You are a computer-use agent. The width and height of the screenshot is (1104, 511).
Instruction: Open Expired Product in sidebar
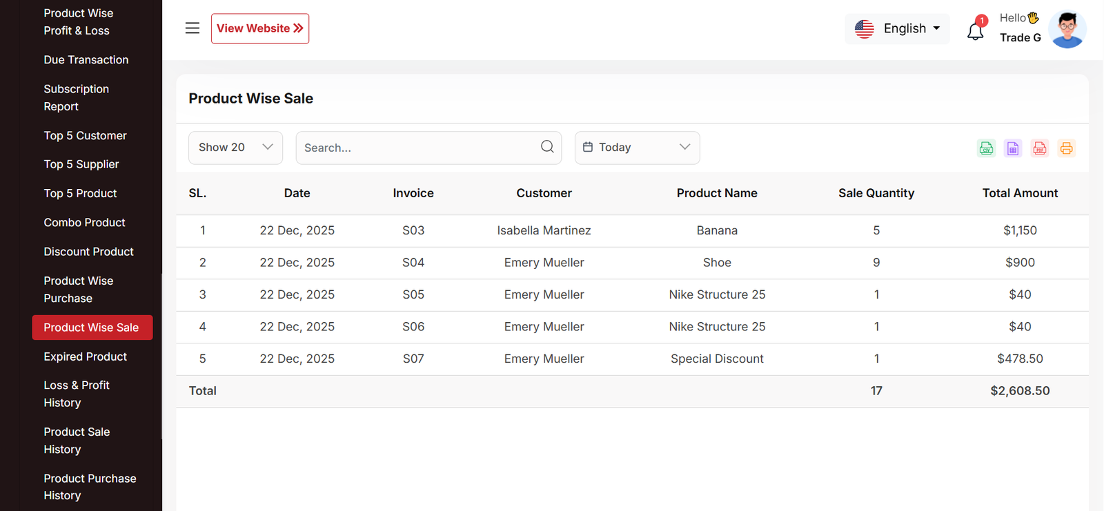(85, 357)
